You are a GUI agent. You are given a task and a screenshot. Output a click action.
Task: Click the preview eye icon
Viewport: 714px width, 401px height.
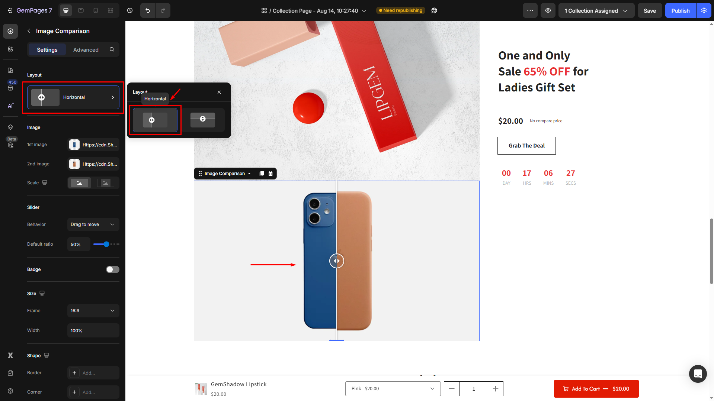click(548, 10)
